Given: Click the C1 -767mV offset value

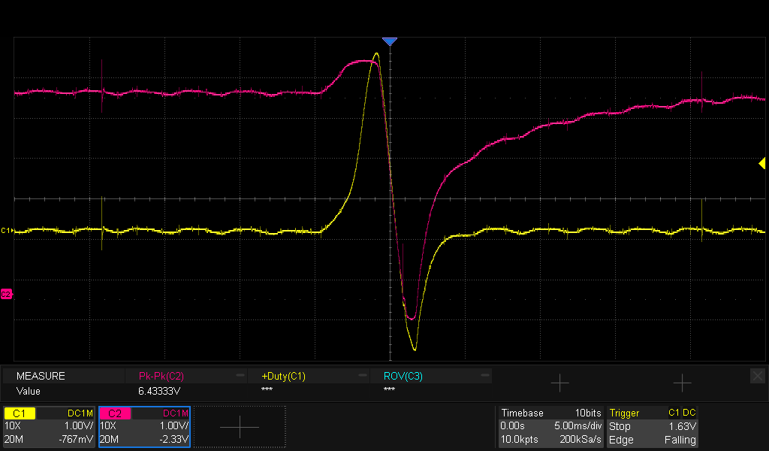Looking at the screenshot, I should (78, 440).
